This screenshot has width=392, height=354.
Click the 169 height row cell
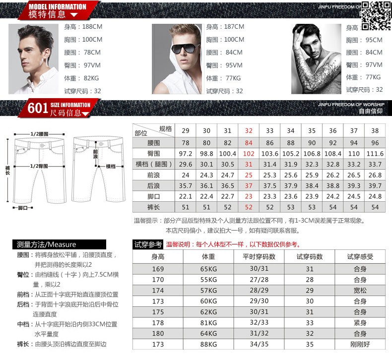[158, 269]
